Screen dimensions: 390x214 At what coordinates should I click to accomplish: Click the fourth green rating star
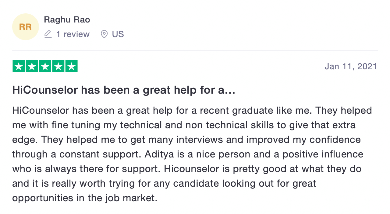pos(58,67)
